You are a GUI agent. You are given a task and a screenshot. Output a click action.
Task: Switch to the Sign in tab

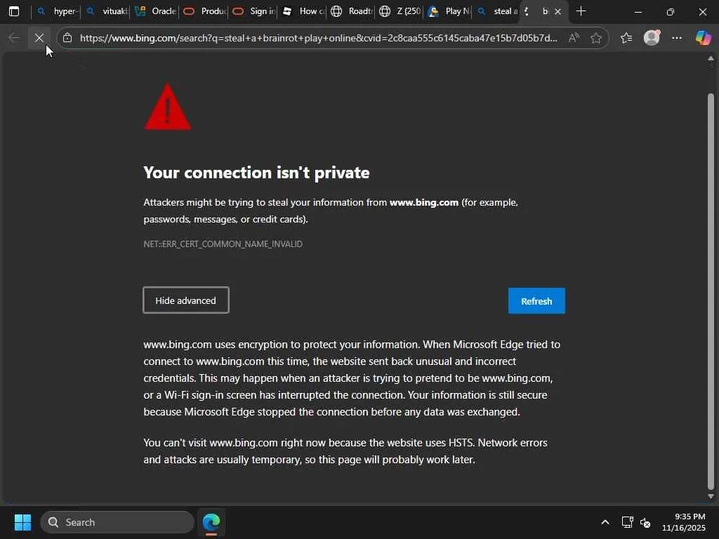click(254, 11)
